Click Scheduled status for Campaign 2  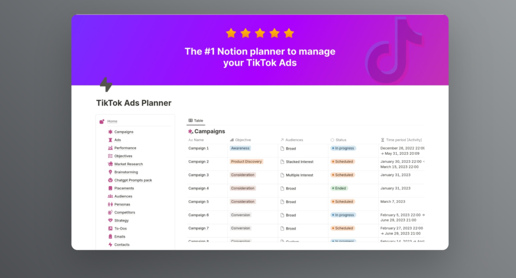click(342, 162)
